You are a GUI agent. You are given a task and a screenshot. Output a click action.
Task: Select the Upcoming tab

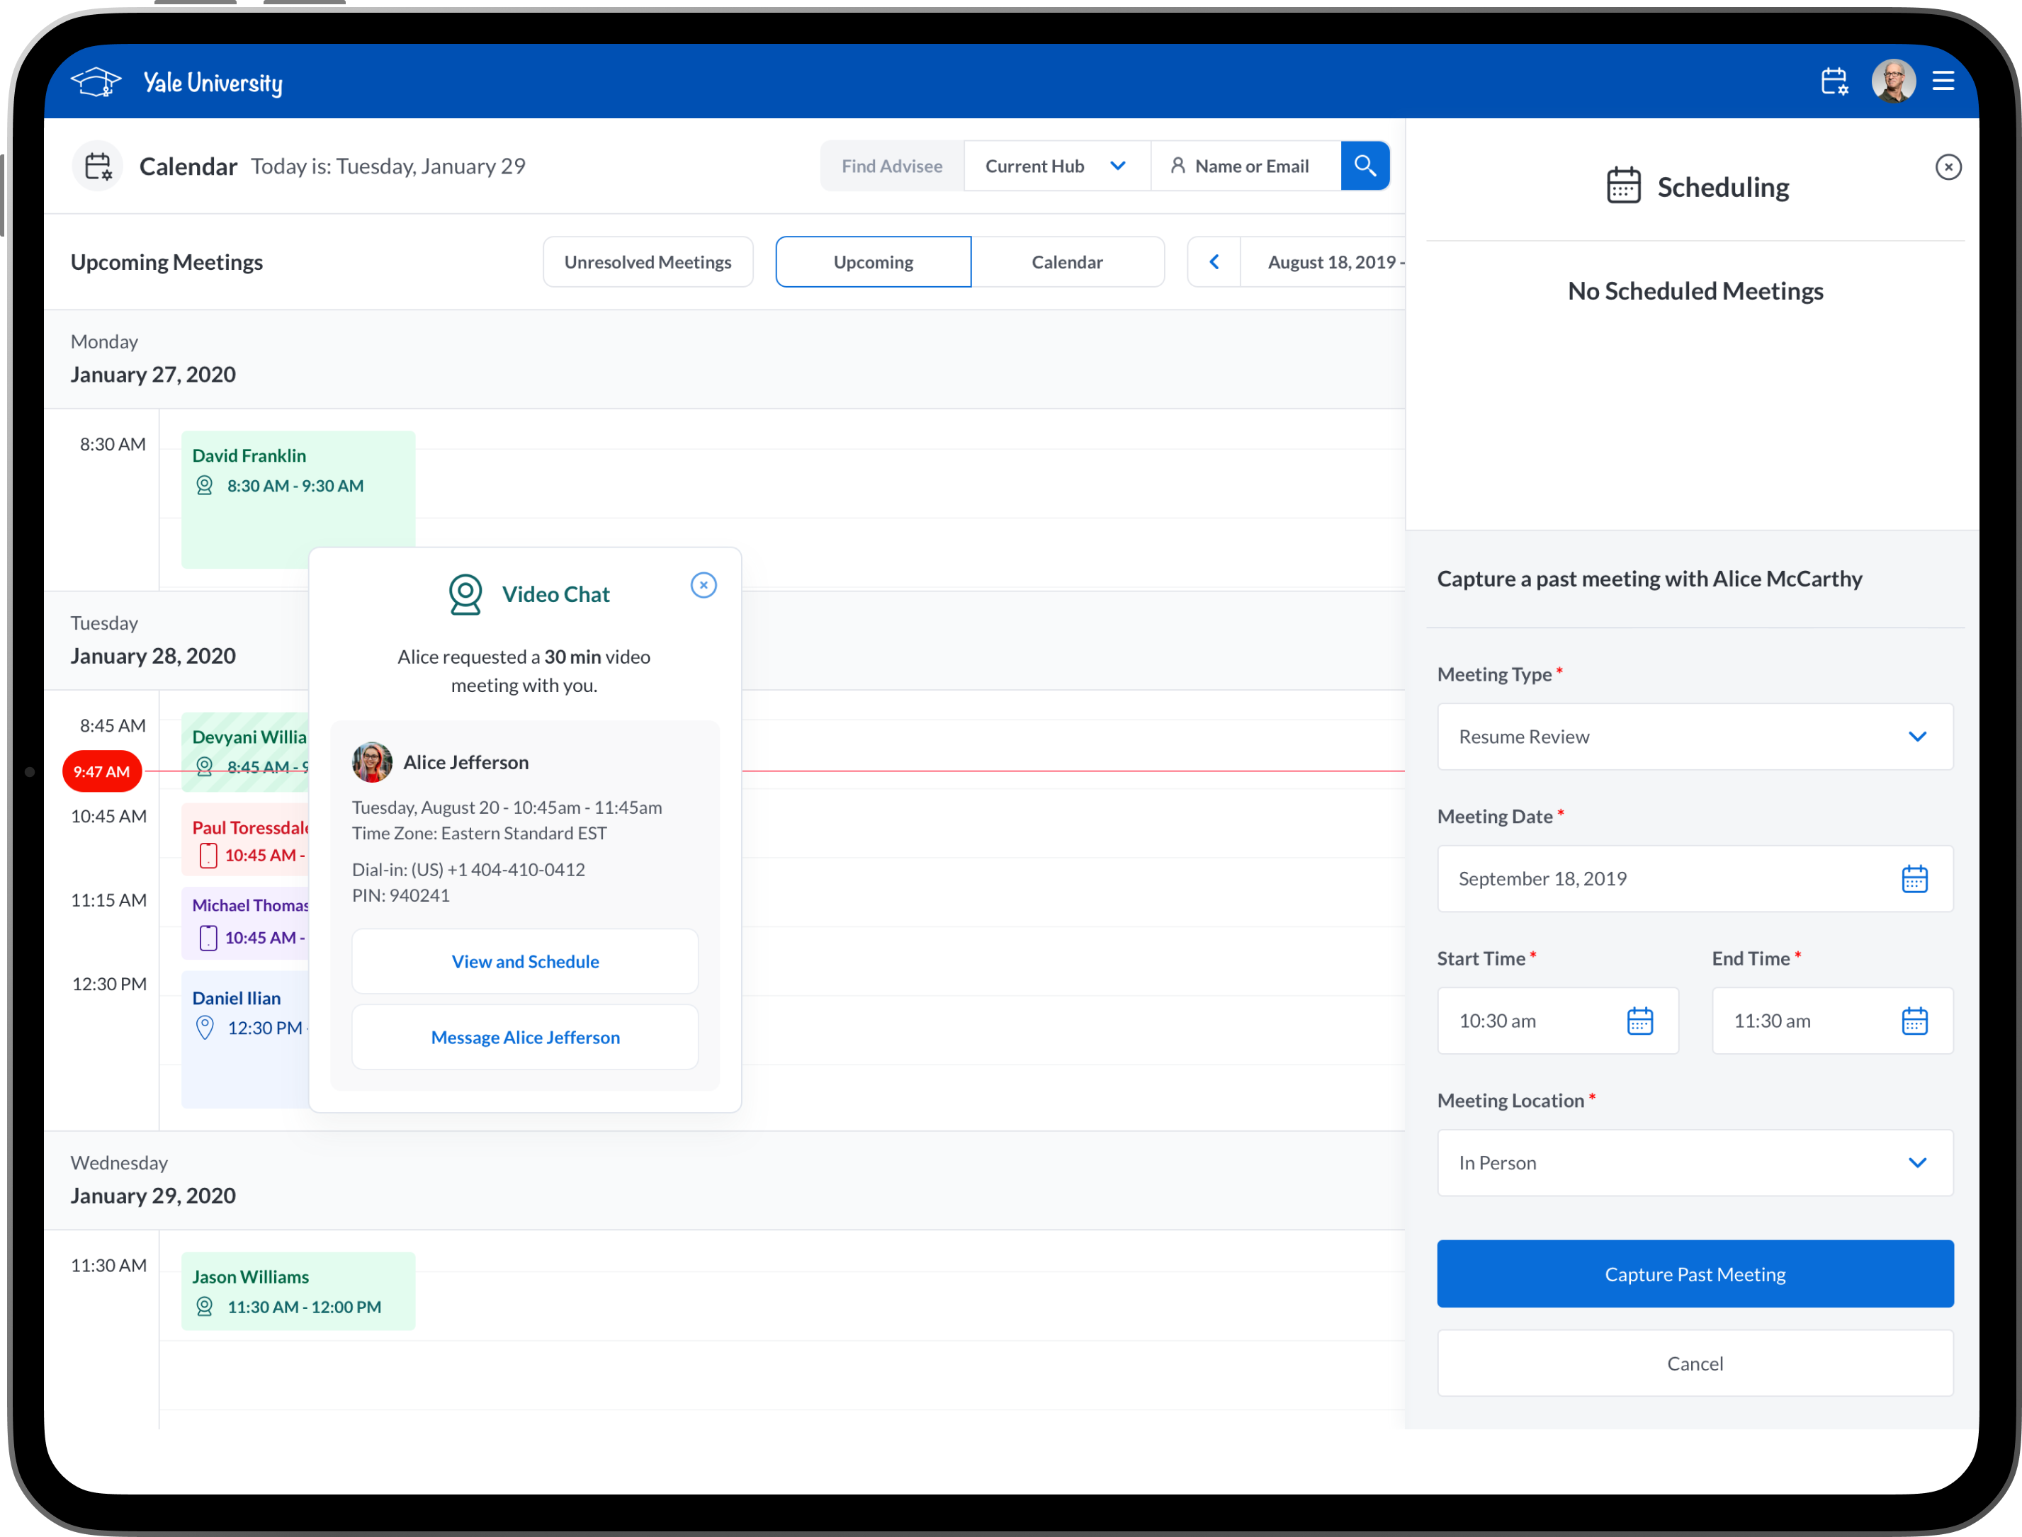(873, 263)
